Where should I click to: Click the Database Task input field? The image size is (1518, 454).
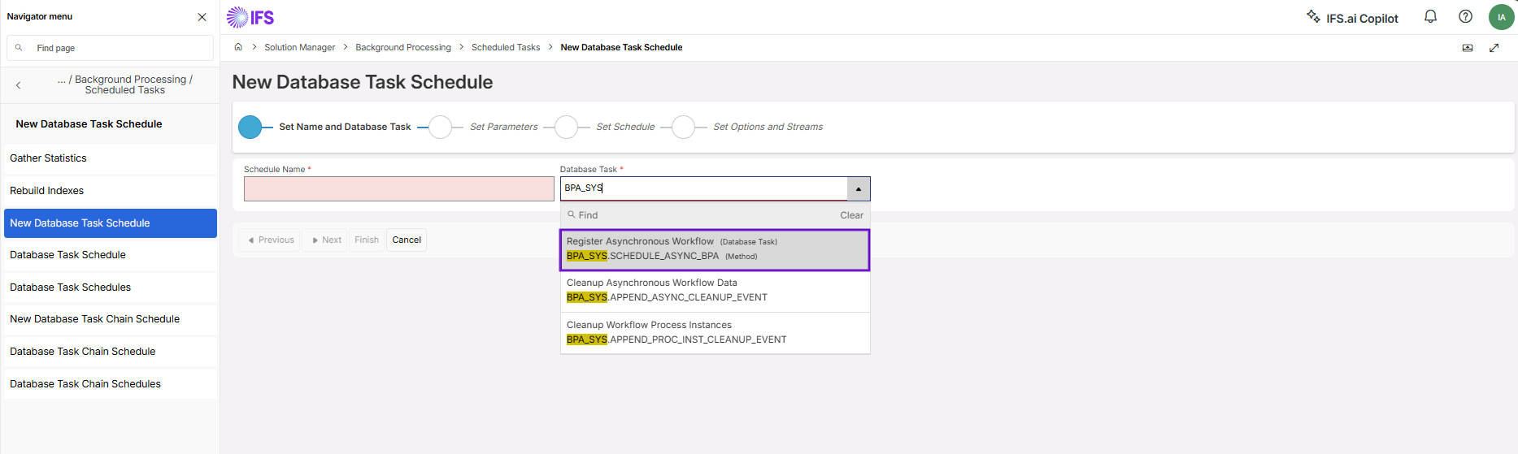(703, 188)
